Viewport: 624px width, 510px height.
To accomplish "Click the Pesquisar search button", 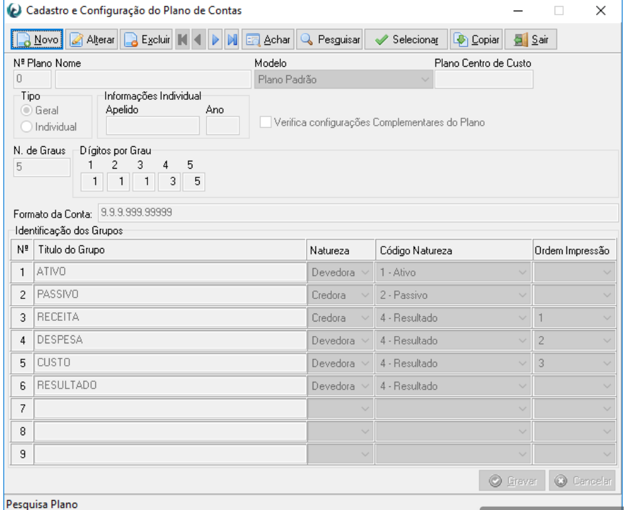I will (x=329, y=40).
